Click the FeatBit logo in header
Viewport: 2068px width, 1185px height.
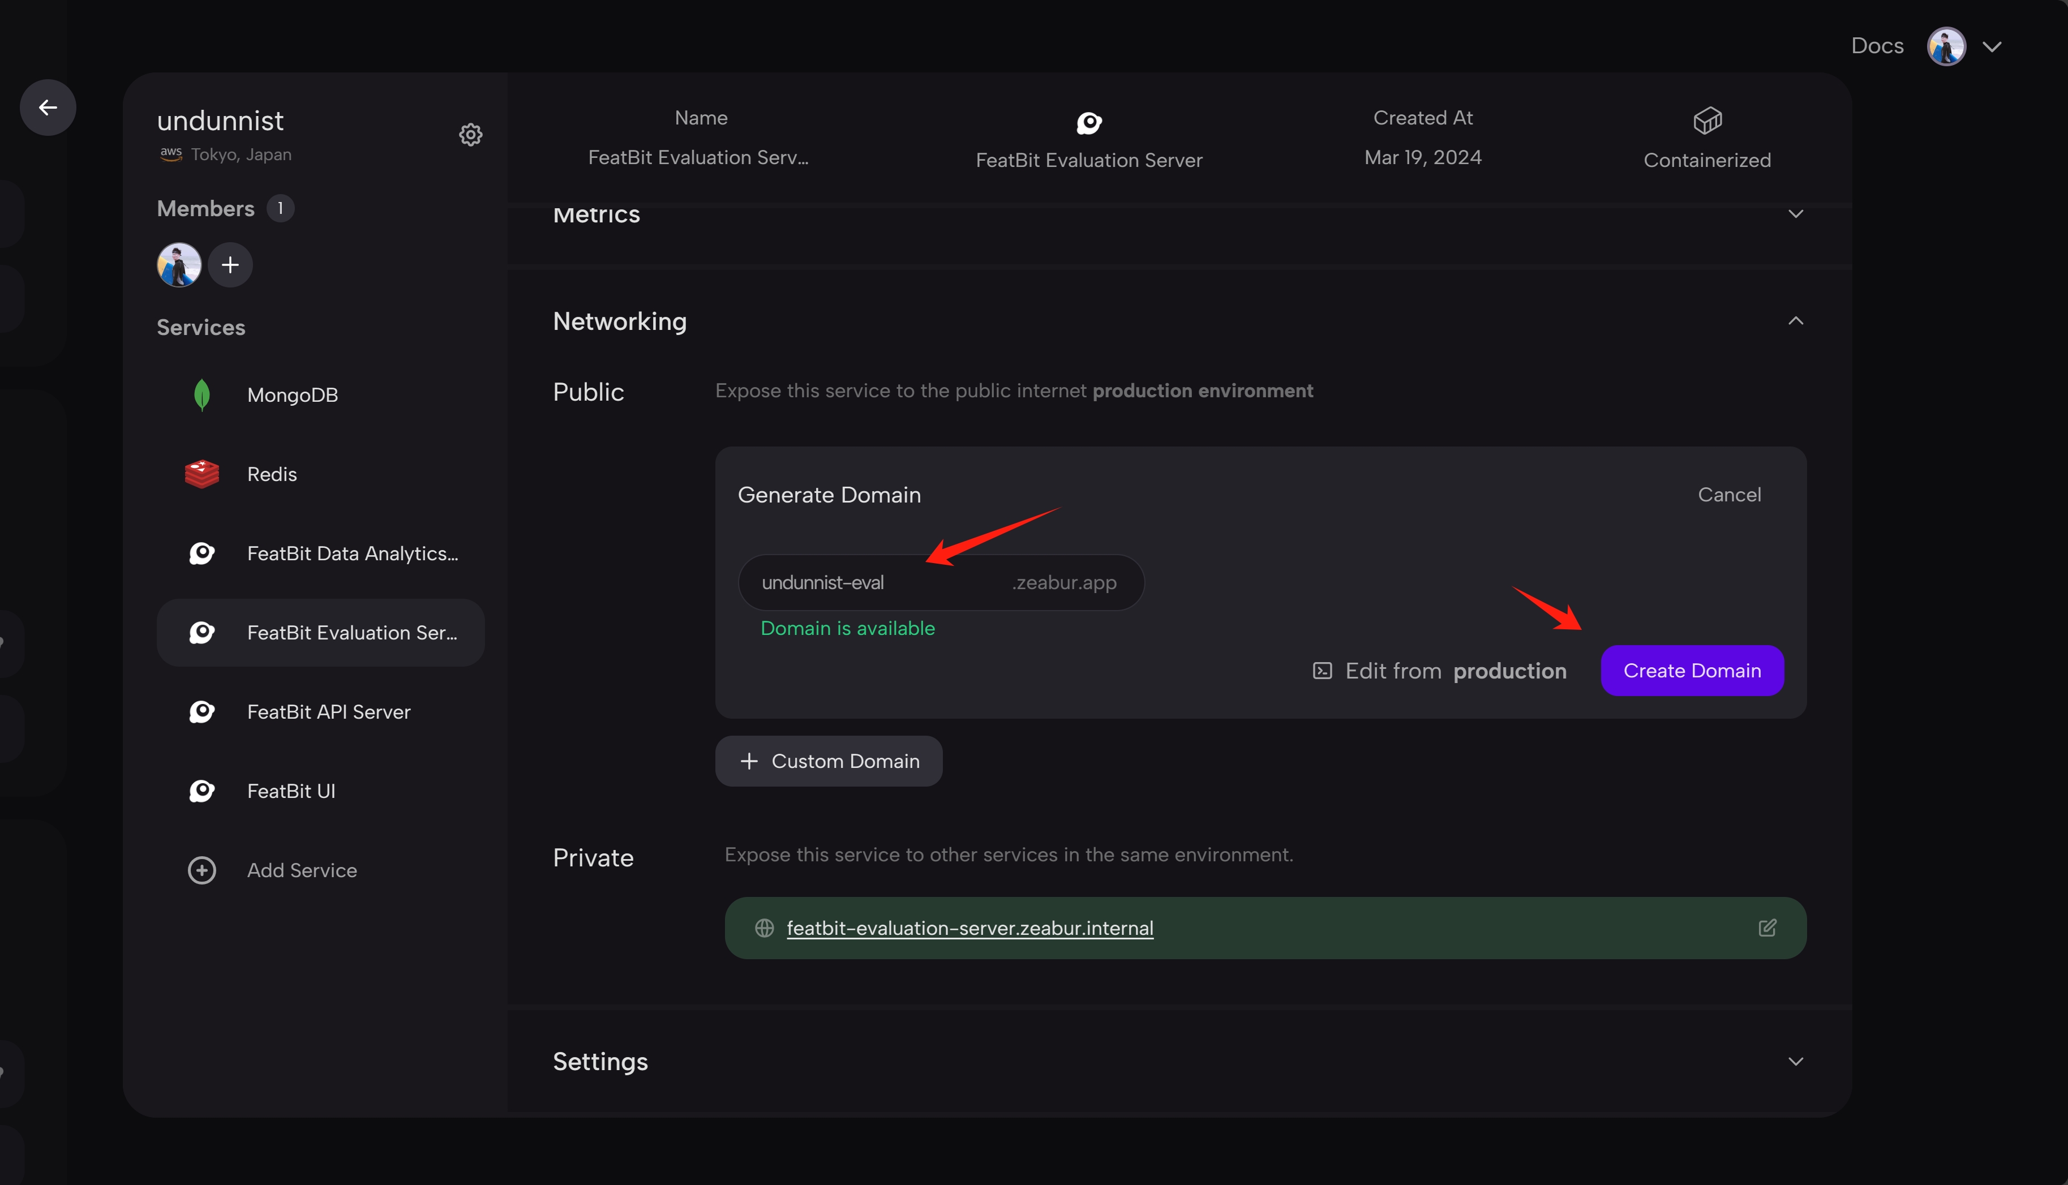(x=1089, y=123)
